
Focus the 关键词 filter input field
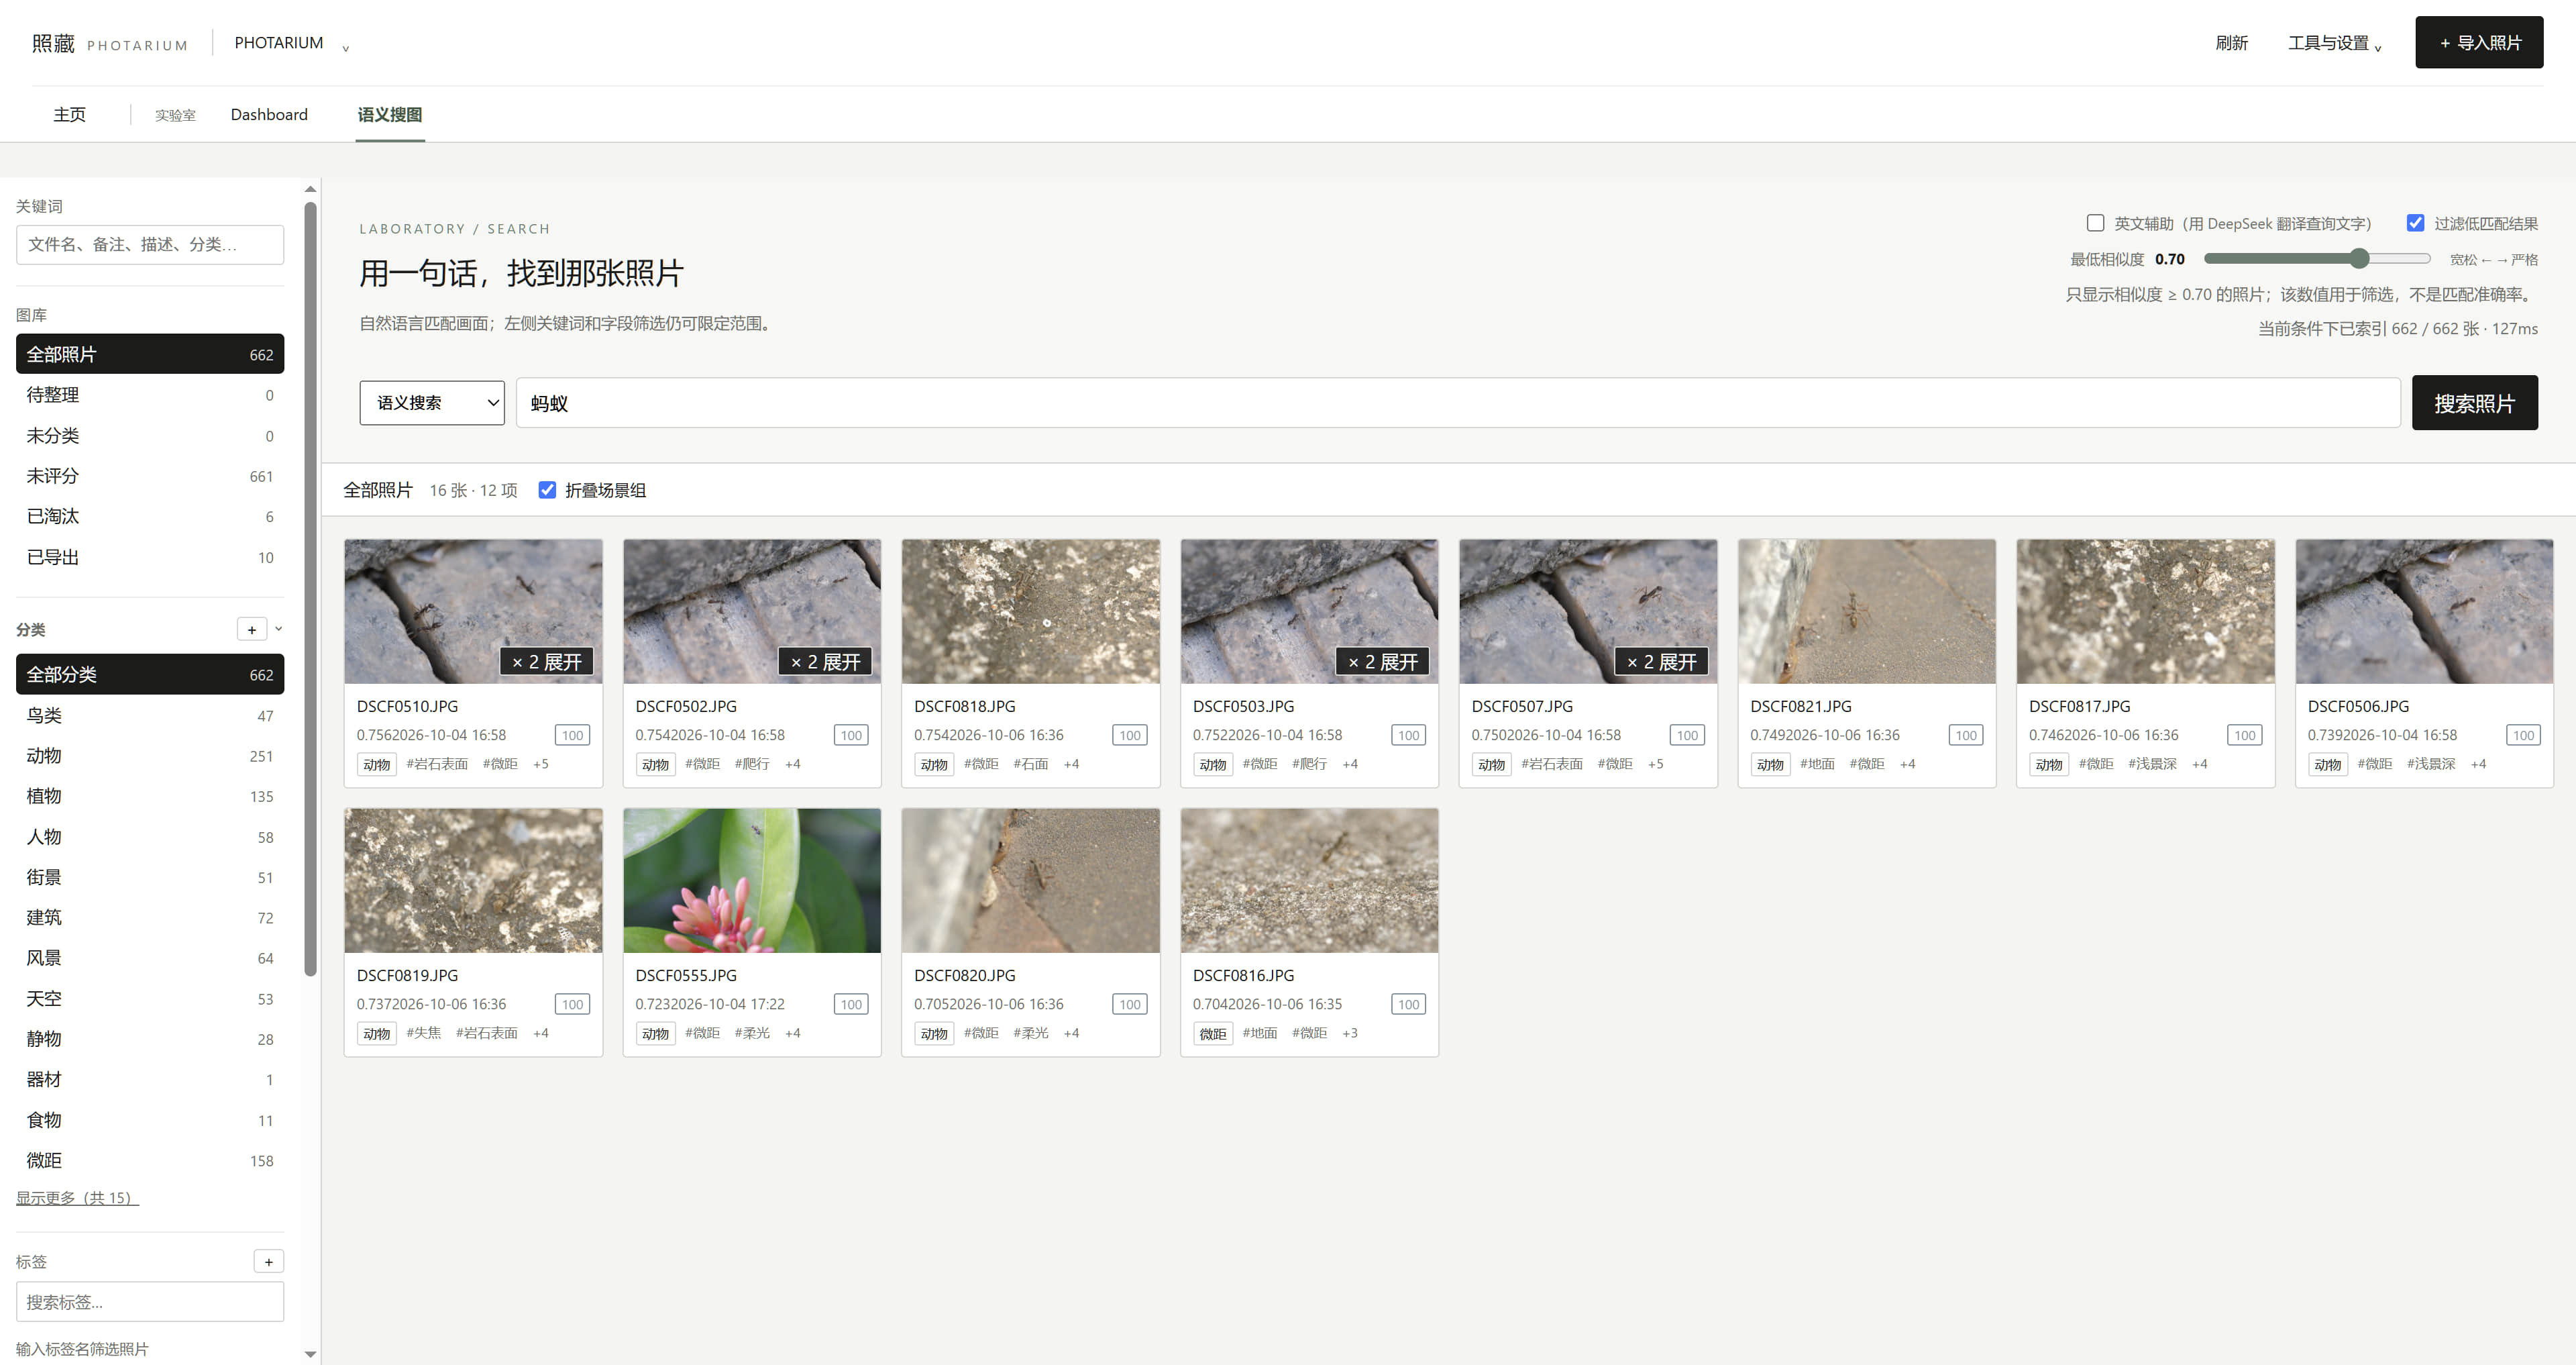(x=150, y=245)
